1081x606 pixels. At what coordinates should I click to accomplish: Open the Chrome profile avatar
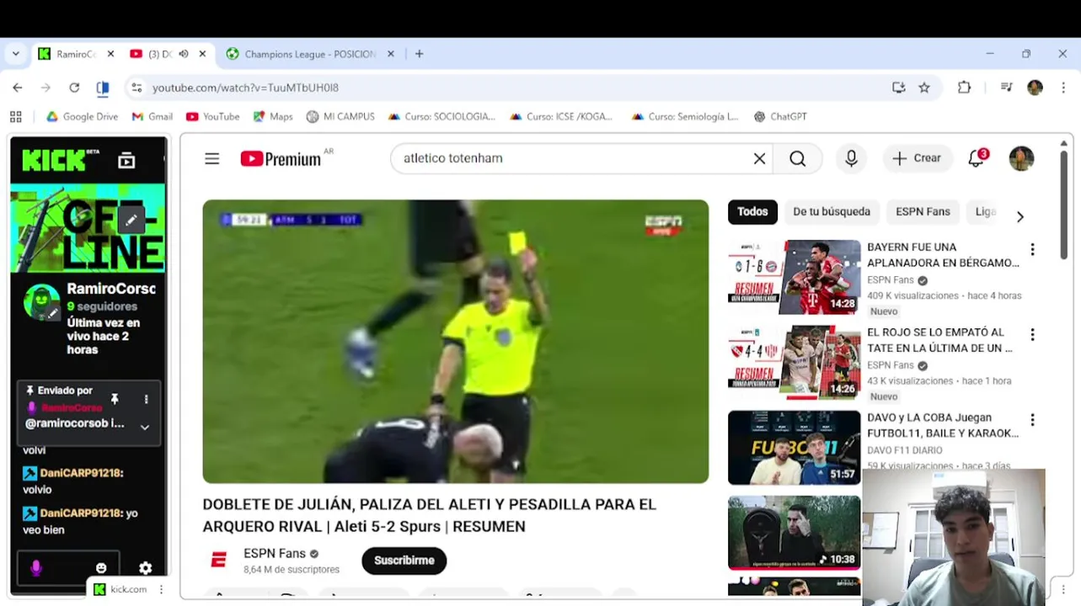point(1035,88)
